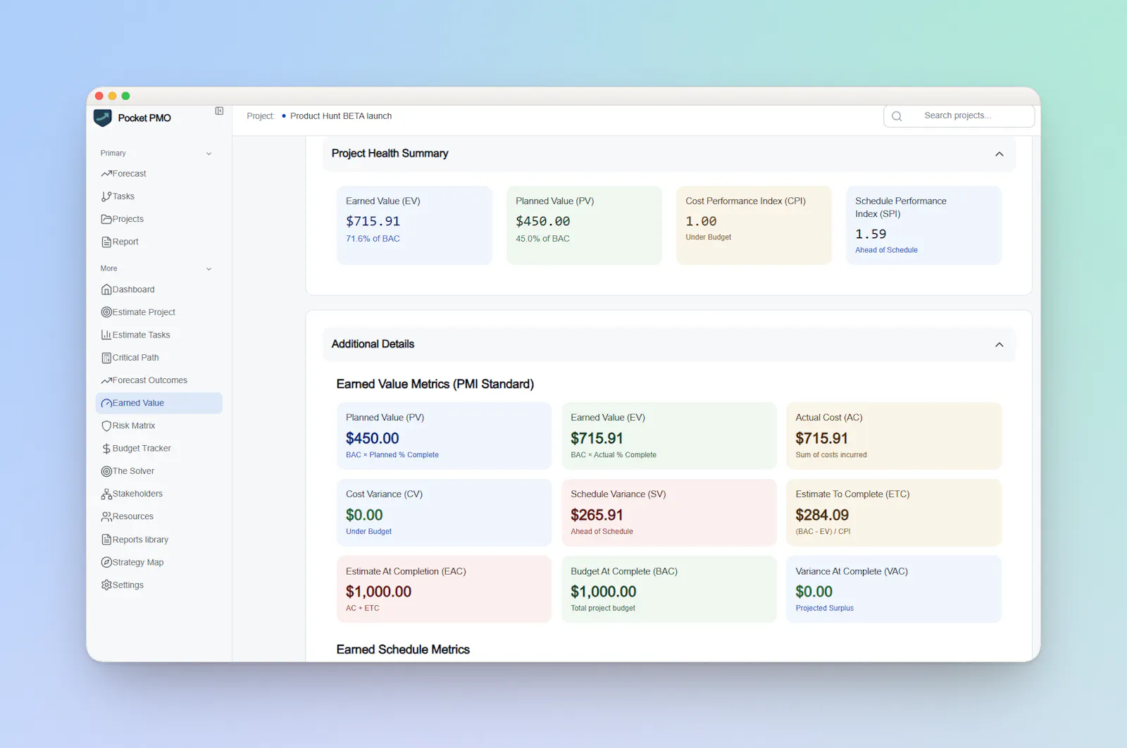Collapse the Primary sidebar section chevron
Viewport: 1127px width, 748px height.
(208, 154)
